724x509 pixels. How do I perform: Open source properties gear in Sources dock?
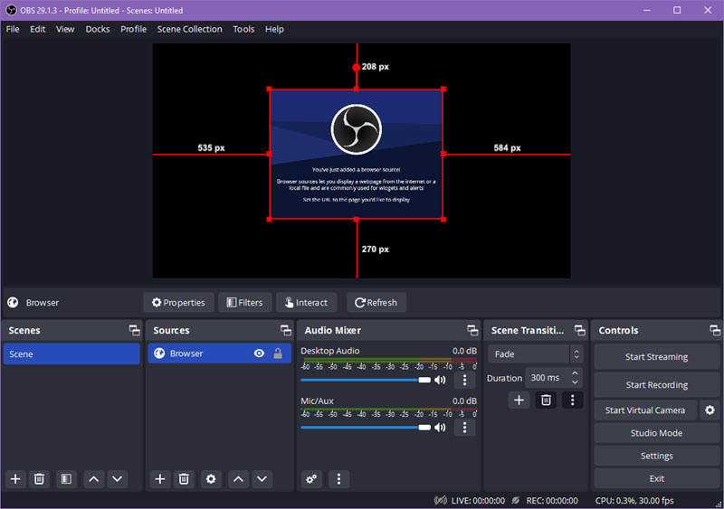pos(211,479)
